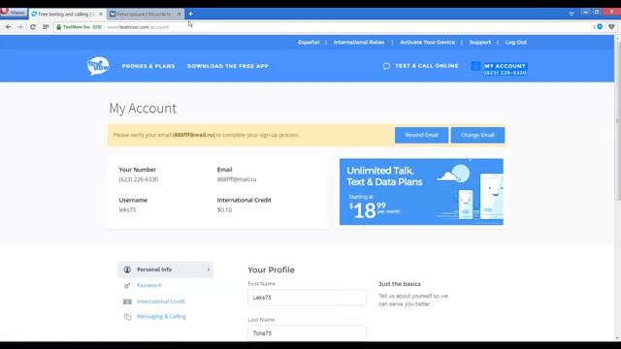Viewport: 621px width, 349px height.
Task: Click the International Credit value $0.10
Action: (x=224, y=209)
